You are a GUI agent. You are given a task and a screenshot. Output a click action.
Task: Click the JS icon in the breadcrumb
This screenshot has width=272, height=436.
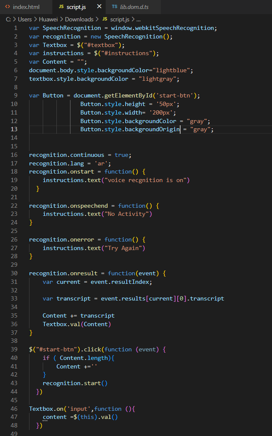[x=105, y=19]
